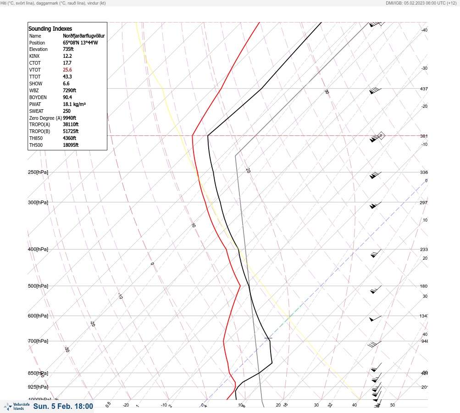Click the DMI/IGB 05.02.2023 06:00 UTC header
460x413 pixels.
click(x=421, y=3)
